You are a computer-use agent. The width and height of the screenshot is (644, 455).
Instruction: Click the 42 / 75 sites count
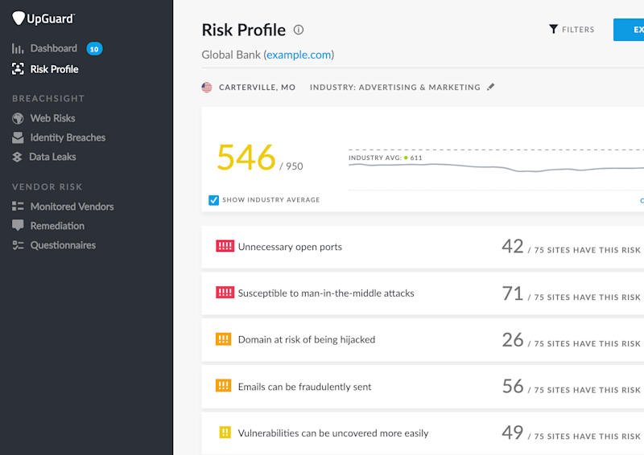click(x=571, y=247)
